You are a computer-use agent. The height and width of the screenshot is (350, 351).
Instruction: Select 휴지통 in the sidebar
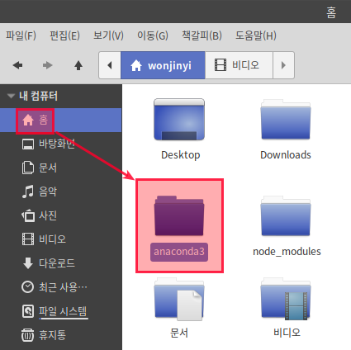click(60, 335)
